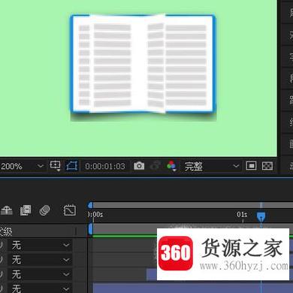Take a snapshot with the camera icon
The width and height of the screenshot is (293, 293).
[x=139, y=166]
